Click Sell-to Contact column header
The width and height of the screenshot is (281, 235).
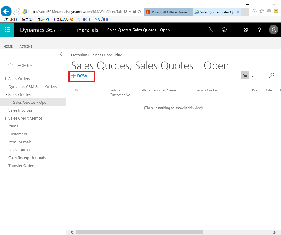(207, 90)
